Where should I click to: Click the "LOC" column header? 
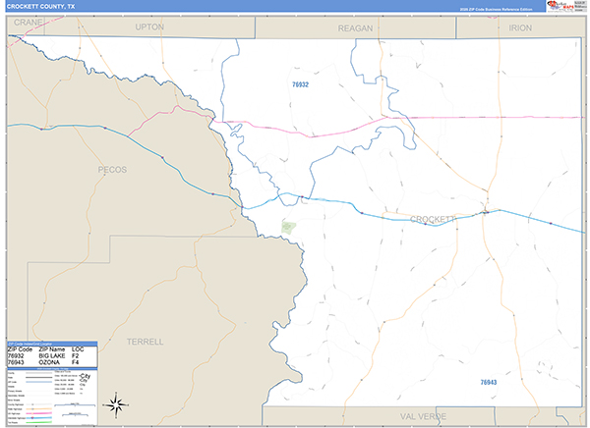[78, 349]
